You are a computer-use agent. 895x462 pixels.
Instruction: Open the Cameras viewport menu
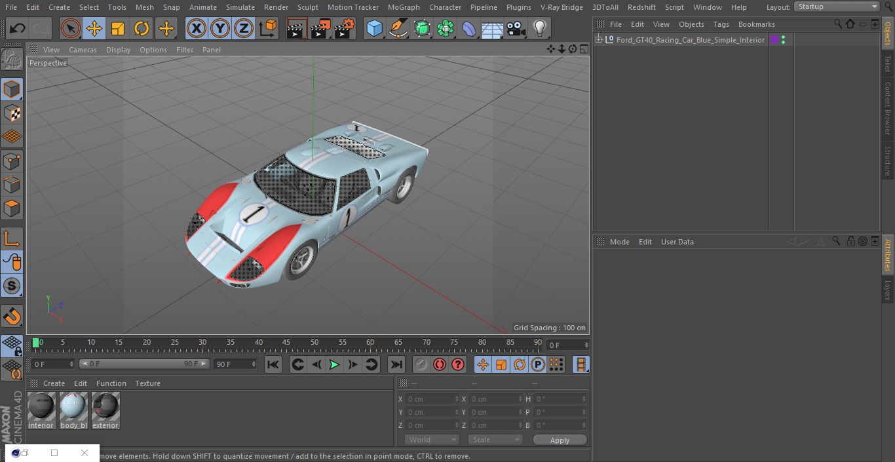click(x=83, y=50)
